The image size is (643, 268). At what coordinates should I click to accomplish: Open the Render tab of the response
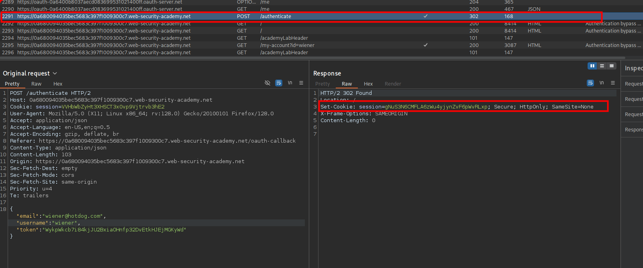(x=393, y=84)
